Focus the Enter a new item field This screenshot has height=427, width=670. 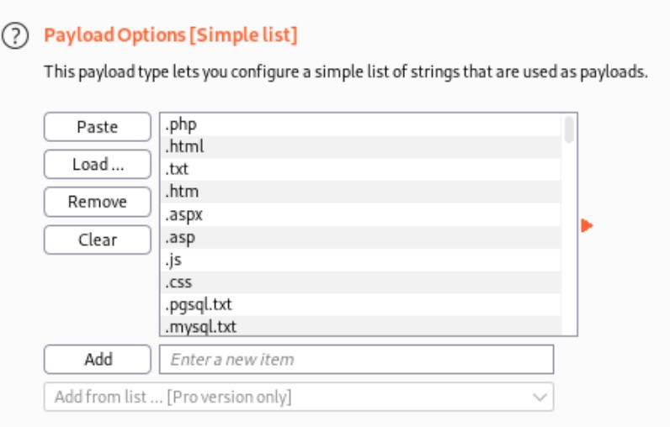click(356, 360)
